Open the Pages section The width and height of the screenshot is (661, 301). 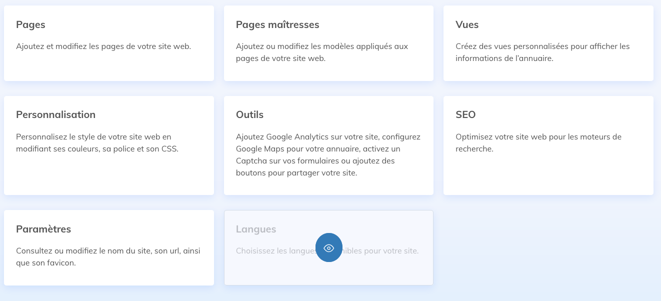click(x=109, y=43)
